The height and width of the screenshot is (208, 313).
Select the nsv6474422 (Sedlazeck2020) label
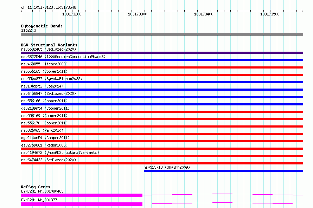click(49, 160)
